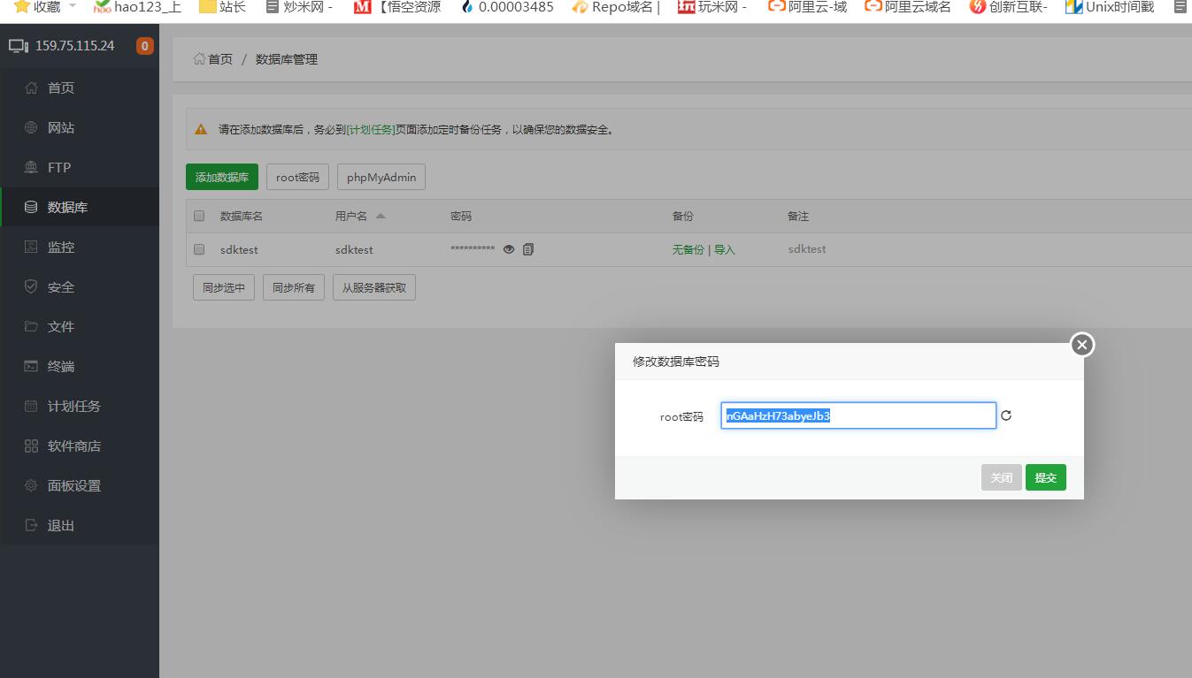Tick the sdktest database row checkbox

(199, 249)
